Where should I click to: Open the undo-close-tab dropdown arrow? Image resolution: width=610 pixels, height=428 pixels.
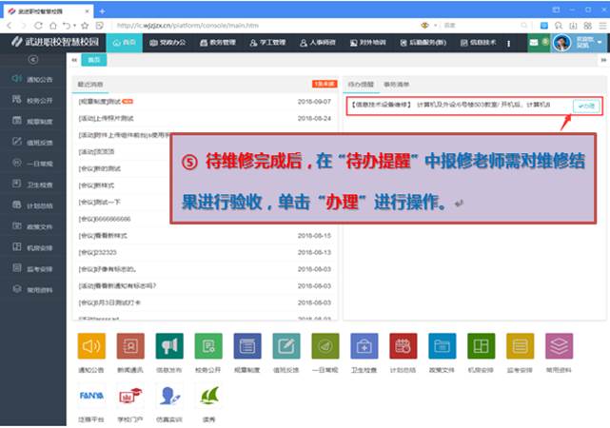tap(74, 26)
